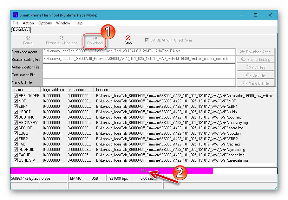The height and width of the screenshot is (200, 288).
Task: Click the empty Authentication File field
Action: [x=139, y=67]
